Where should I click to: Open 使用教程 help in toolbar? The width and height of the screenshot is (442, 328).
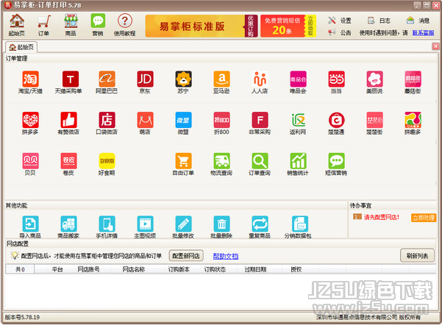click(x=125, y=25)
